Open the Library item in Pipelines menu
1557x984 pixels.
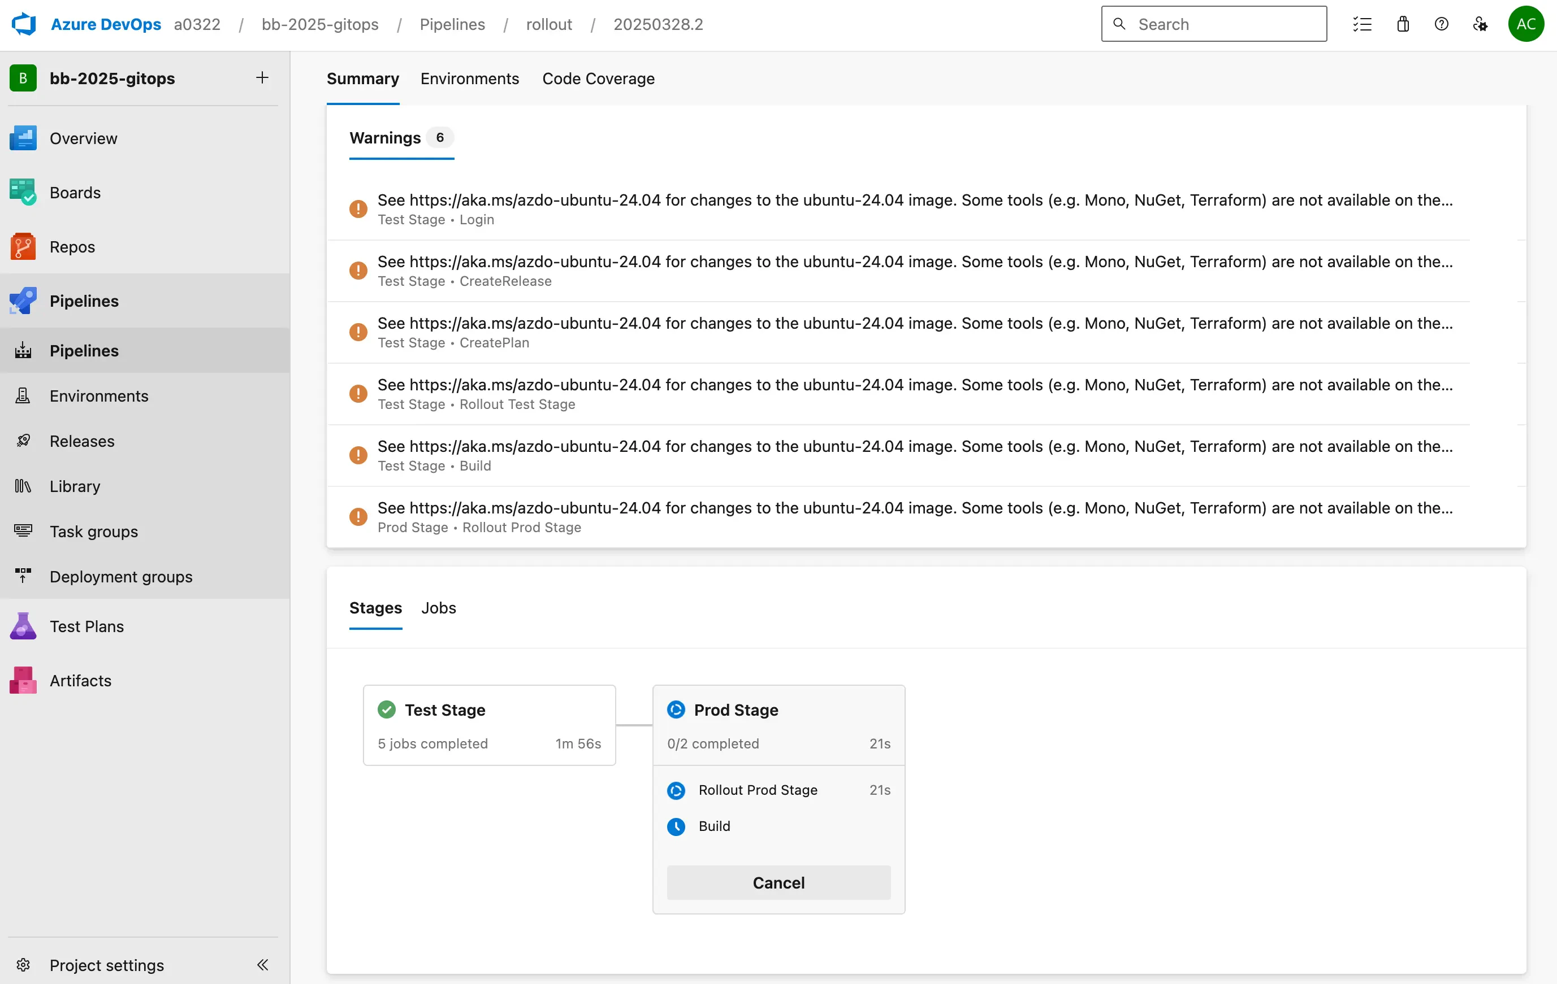tap(75, 486)
